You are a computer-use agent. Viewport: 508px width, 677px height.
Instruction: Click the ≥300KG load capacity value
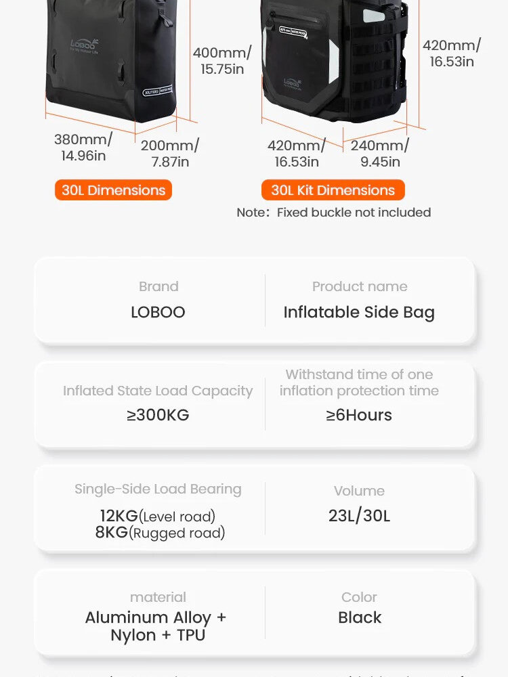coord(158,415)
